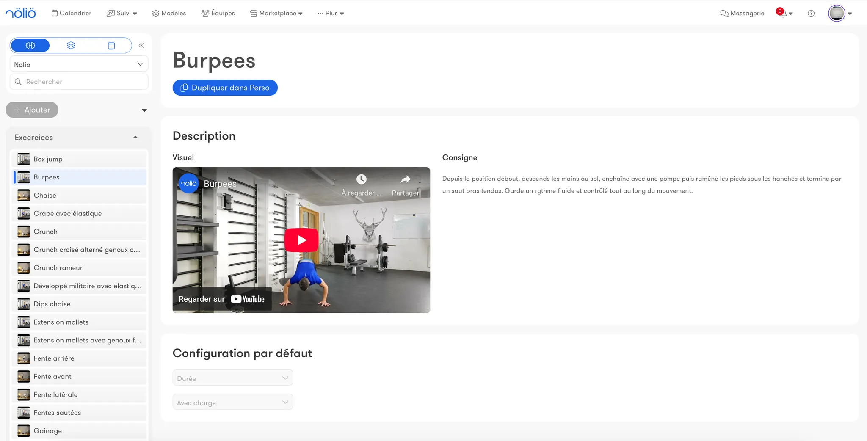Select Crunch exercise
867x441 pixels.
tap(80, 232)
